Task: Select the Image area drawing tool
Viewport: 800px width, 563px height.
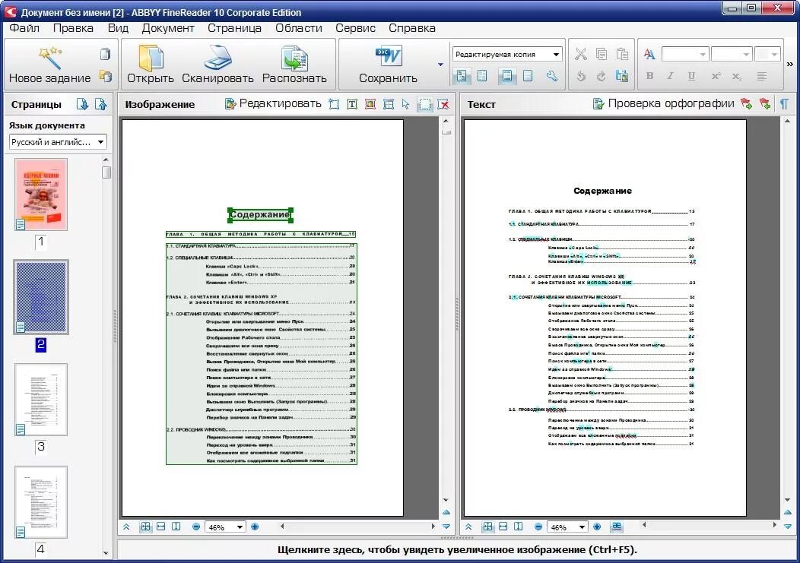Action: click(x=370, y=104)
